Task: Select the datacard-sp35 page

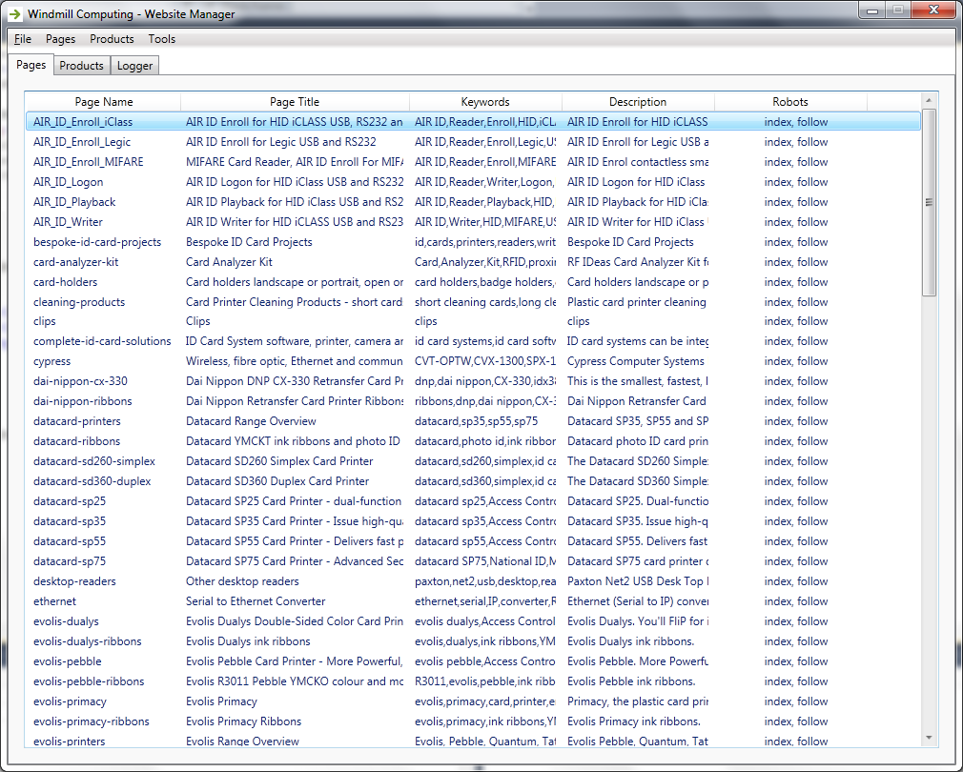Action: pyautogui.click(x=70, y=521)
